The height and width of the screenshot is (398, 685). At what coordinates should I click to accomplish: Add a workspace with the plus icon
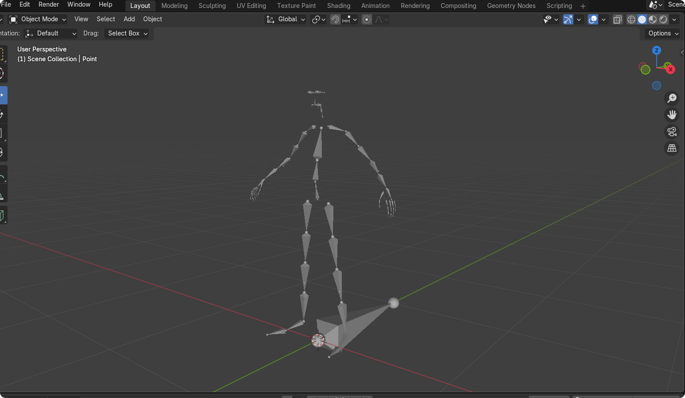click(583, 6)
